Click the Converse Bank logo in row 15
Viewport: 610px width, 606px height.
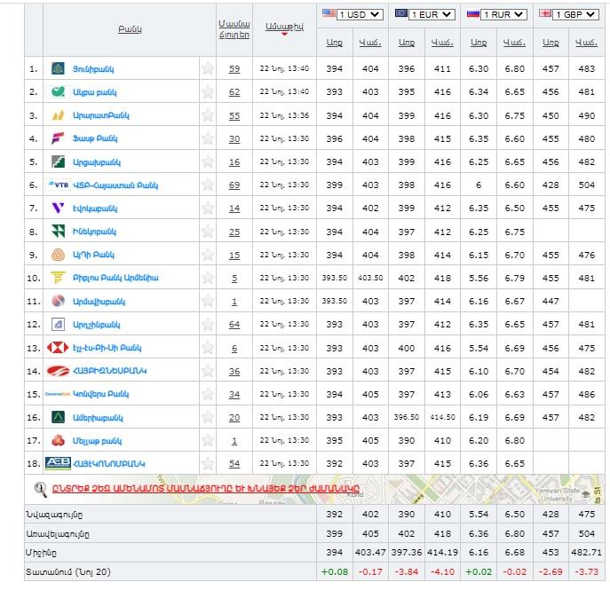pyautogui.click(x=58, y=394)
